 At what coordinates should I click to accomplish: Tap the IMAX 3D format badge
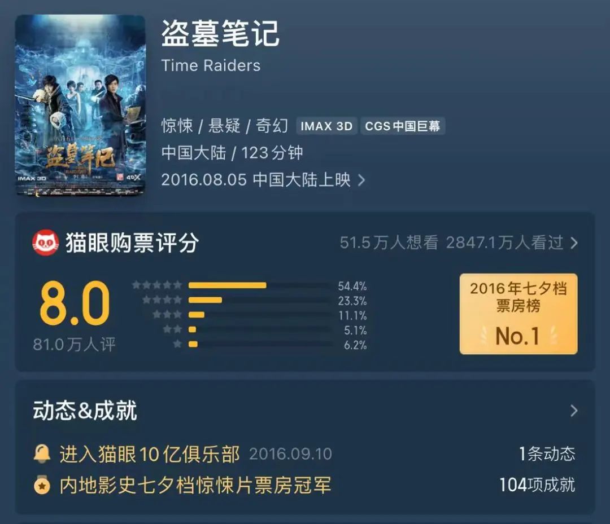coord(326,126)
